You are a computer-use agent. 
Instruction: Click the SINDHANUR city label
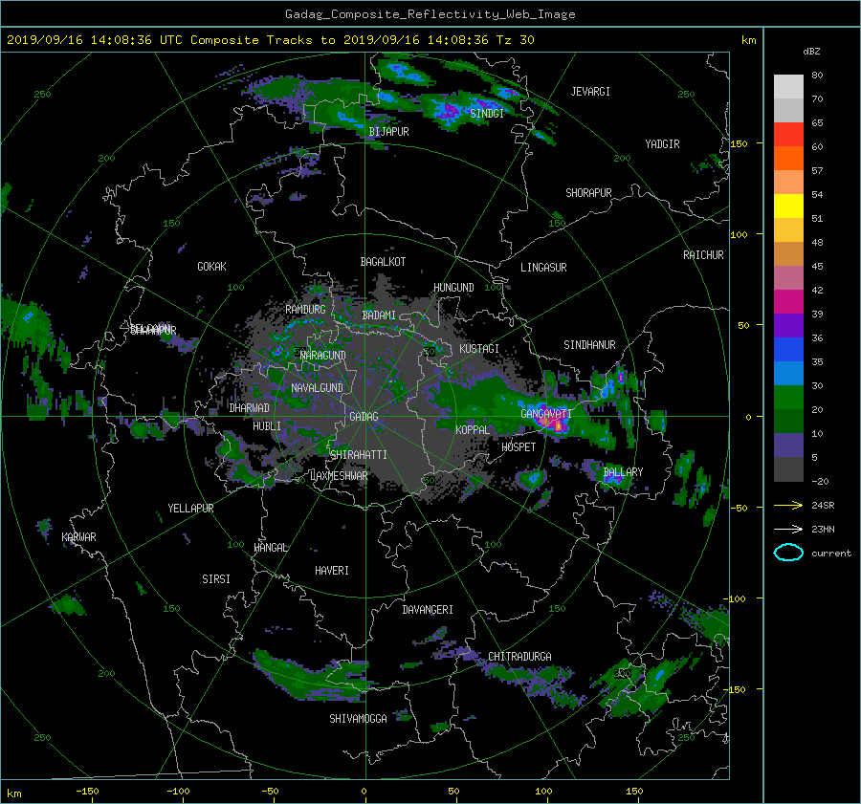click(x=589, y=345)
